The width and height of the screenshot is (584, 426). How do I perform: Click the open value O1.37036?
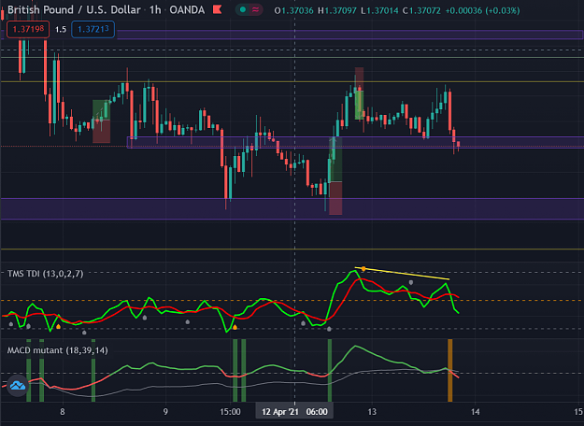pyautogui.click(x=293, y=10)
